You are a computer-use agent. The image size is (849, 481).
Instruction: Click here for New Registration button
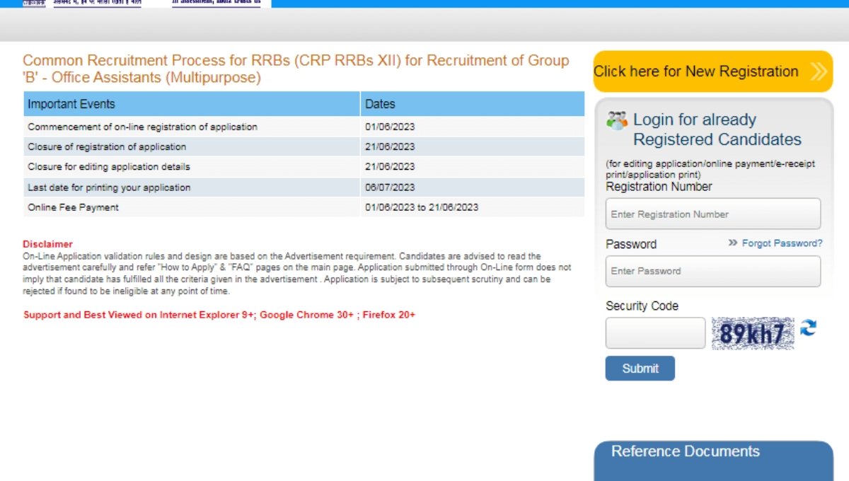coord(713,71)
